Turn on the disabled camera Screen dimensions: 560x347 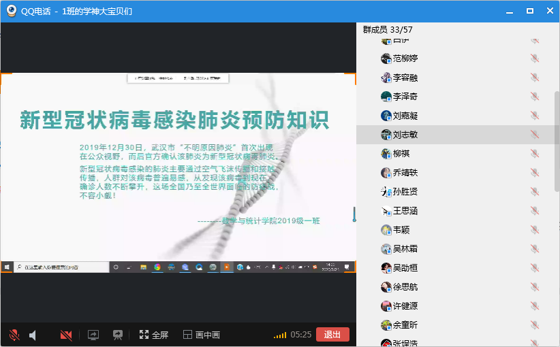pyautogui.click(x=66, y=335)
